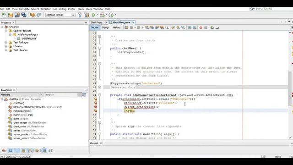293x165 pixels.
Task: Expand the Generated Code fold at line 45
Action: pyautogui.click(x=100, y=87)
